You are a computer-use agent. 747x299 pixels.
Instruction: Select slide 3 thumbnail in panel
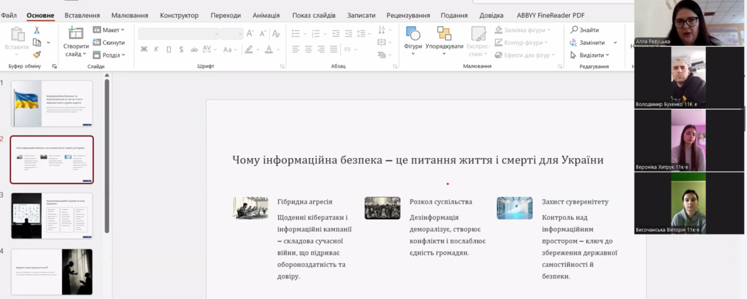52,216
